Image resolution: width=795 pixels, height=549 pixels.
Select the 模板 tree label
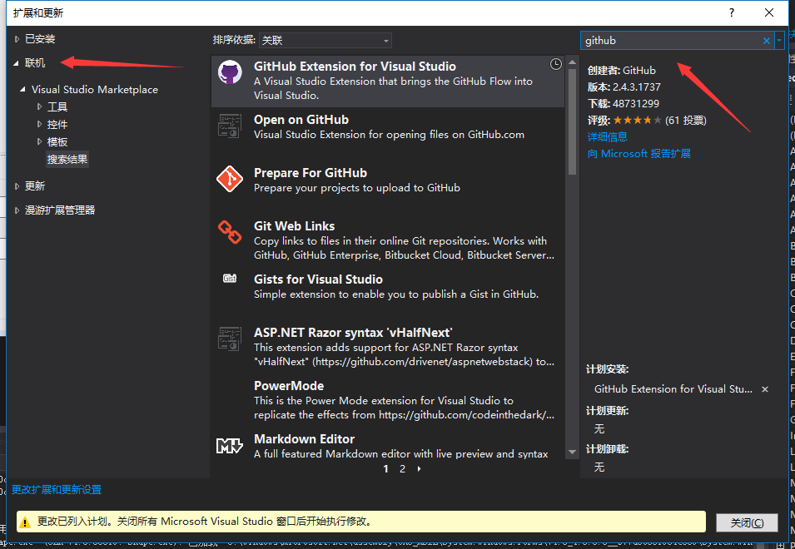pos(57,141)
